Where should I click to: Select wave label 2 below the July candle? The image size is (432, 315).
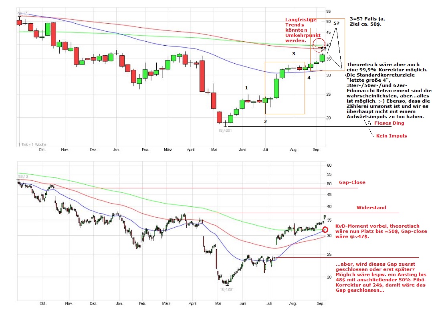pos(265,121)
